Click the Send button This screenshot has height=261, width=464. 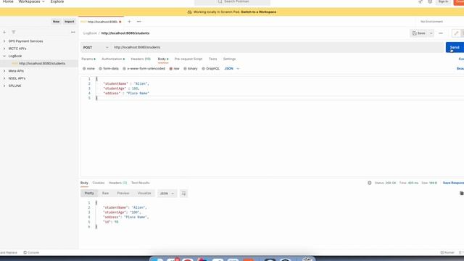click(x=455, y=47)
